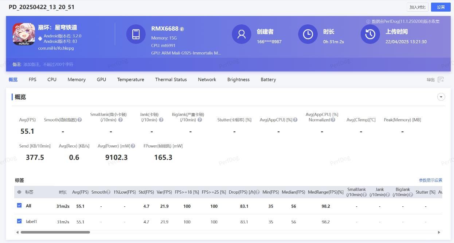Open info icon next to RMX6688

point(182,29)
